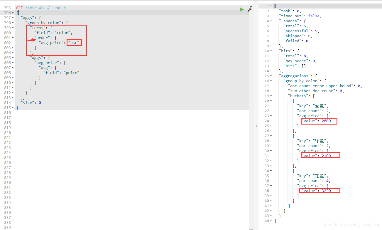Viewport: 382px width, 230px height.
Task: Click the horizontal scrollbar below the editor
Action: (x=132, y=229)
